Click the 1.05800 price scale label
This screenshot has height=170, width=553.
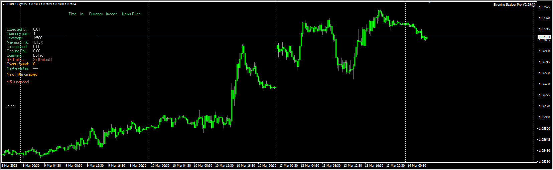pos(545,129)
